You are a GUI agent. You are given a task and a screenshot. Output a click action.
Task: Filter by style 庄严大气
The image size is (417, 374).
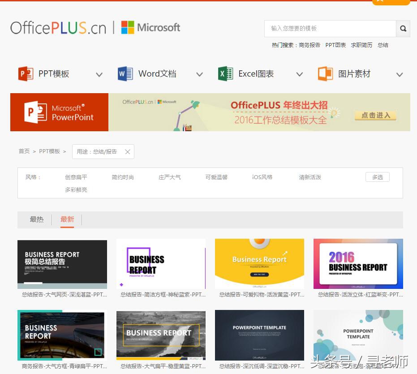point(169,177)
